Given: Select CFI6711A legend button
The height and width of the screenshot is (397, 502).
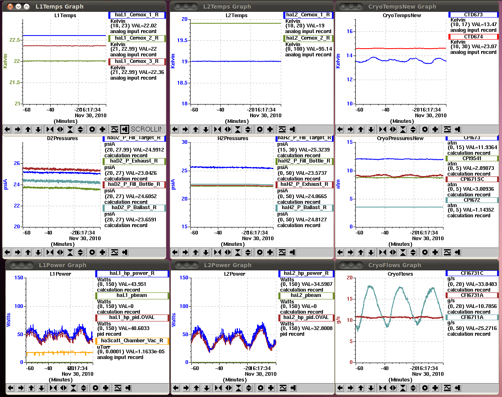Looking at the screenshot, I should click(472, 317).
